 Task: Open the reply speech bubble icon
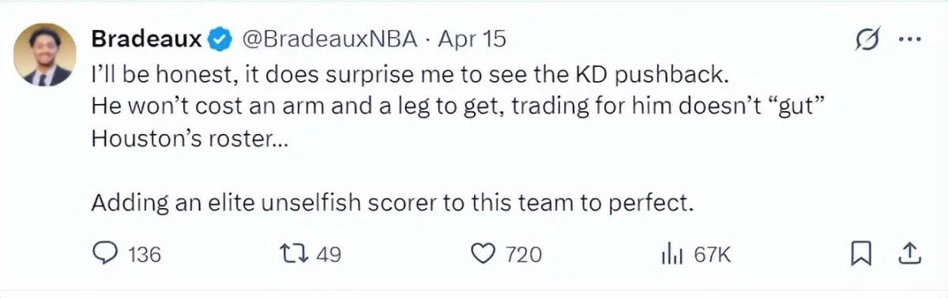105,254
